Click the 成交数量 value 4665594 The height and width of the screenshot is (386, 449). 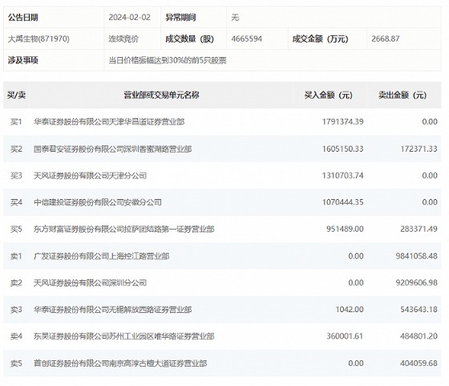[x=247, y=39]
